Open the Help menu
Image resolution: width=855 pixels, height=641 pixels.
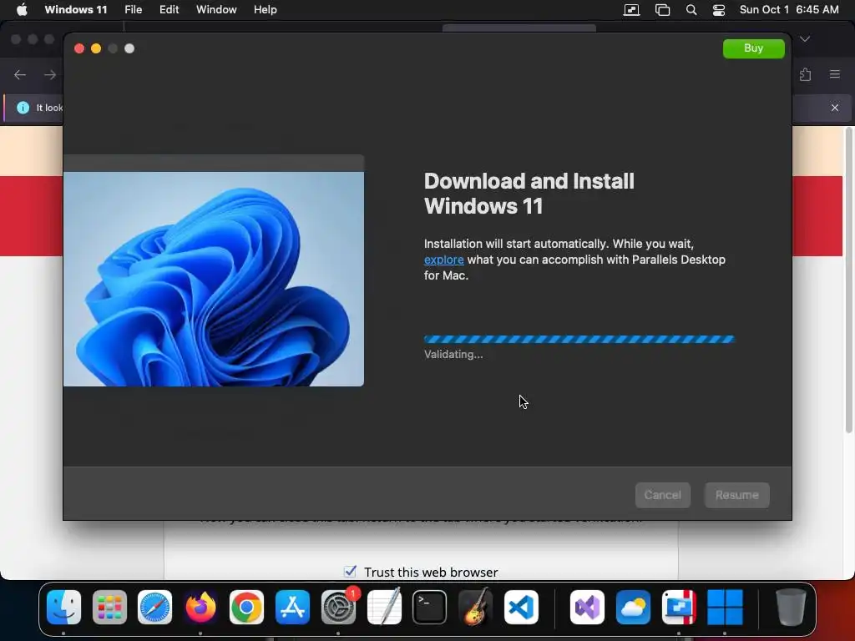tap(265, 10)
